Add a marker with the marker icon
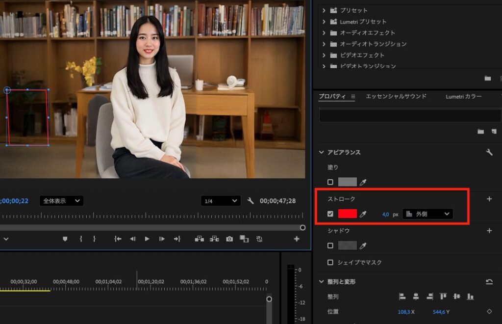This screenshot has width=502, height=324. tap(65, 239)
